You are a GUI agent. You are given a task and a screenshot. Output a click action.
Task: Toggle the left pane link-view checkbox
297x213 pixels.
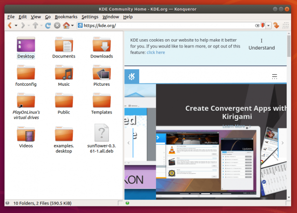click(x=120, y=203)
